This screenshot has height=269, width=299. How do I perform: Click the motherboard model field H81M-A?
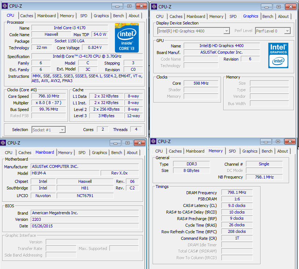(x=65, y=173)
